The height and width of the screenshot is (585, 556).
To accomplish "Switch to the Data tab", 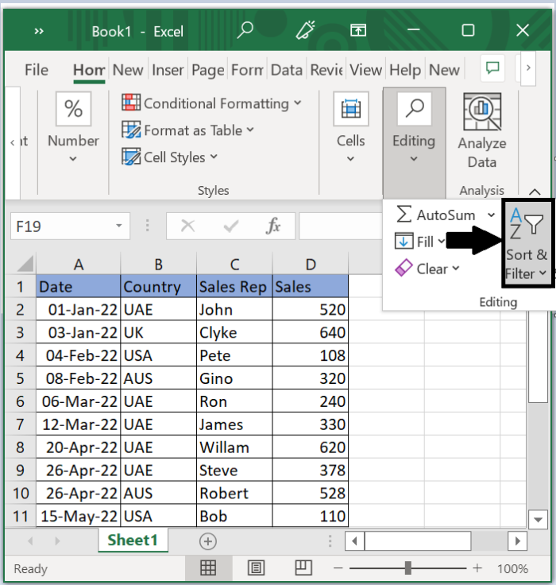I will (x=287, y=70).
